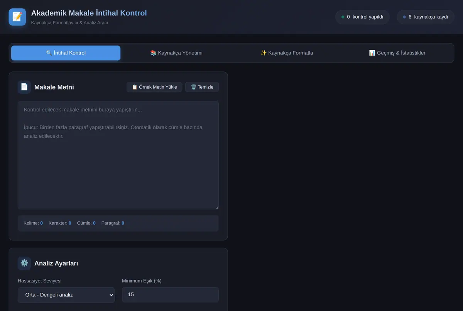Screen dimensions: 463x311
Task: Clear the text with Temizle button
Action: pyautogui.click(x=202, y=87)
